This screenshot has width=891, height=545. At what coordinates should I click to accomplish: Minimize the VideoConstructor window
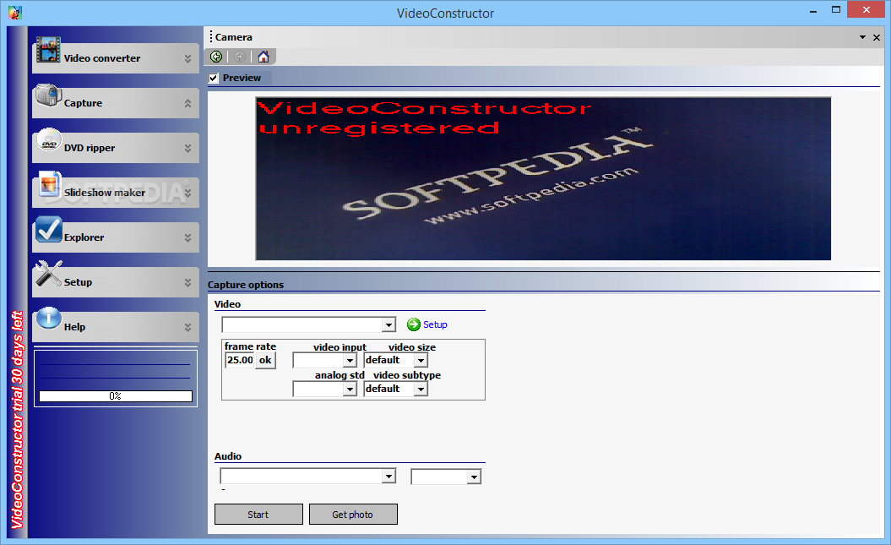(x=813, y=10)
